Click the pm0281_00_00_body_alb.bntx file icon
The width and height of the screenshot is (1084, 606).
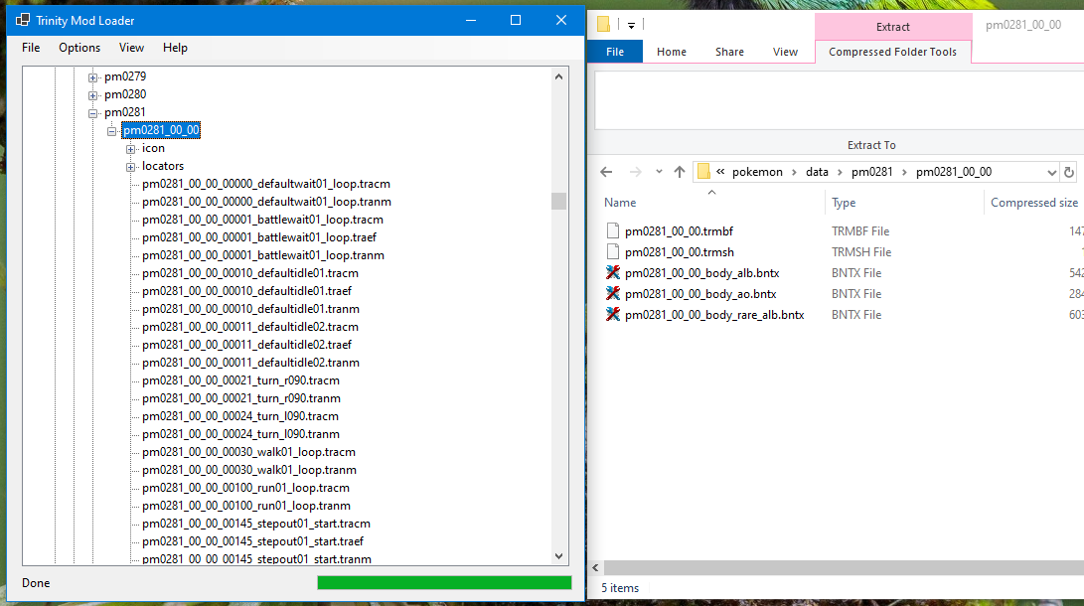pyautogui.click(x=612, y=273)
